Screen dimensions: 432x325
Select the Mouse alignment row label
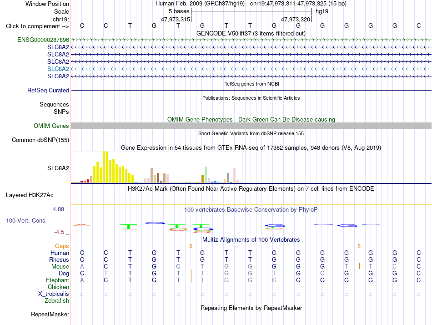(x=60, y=267)
